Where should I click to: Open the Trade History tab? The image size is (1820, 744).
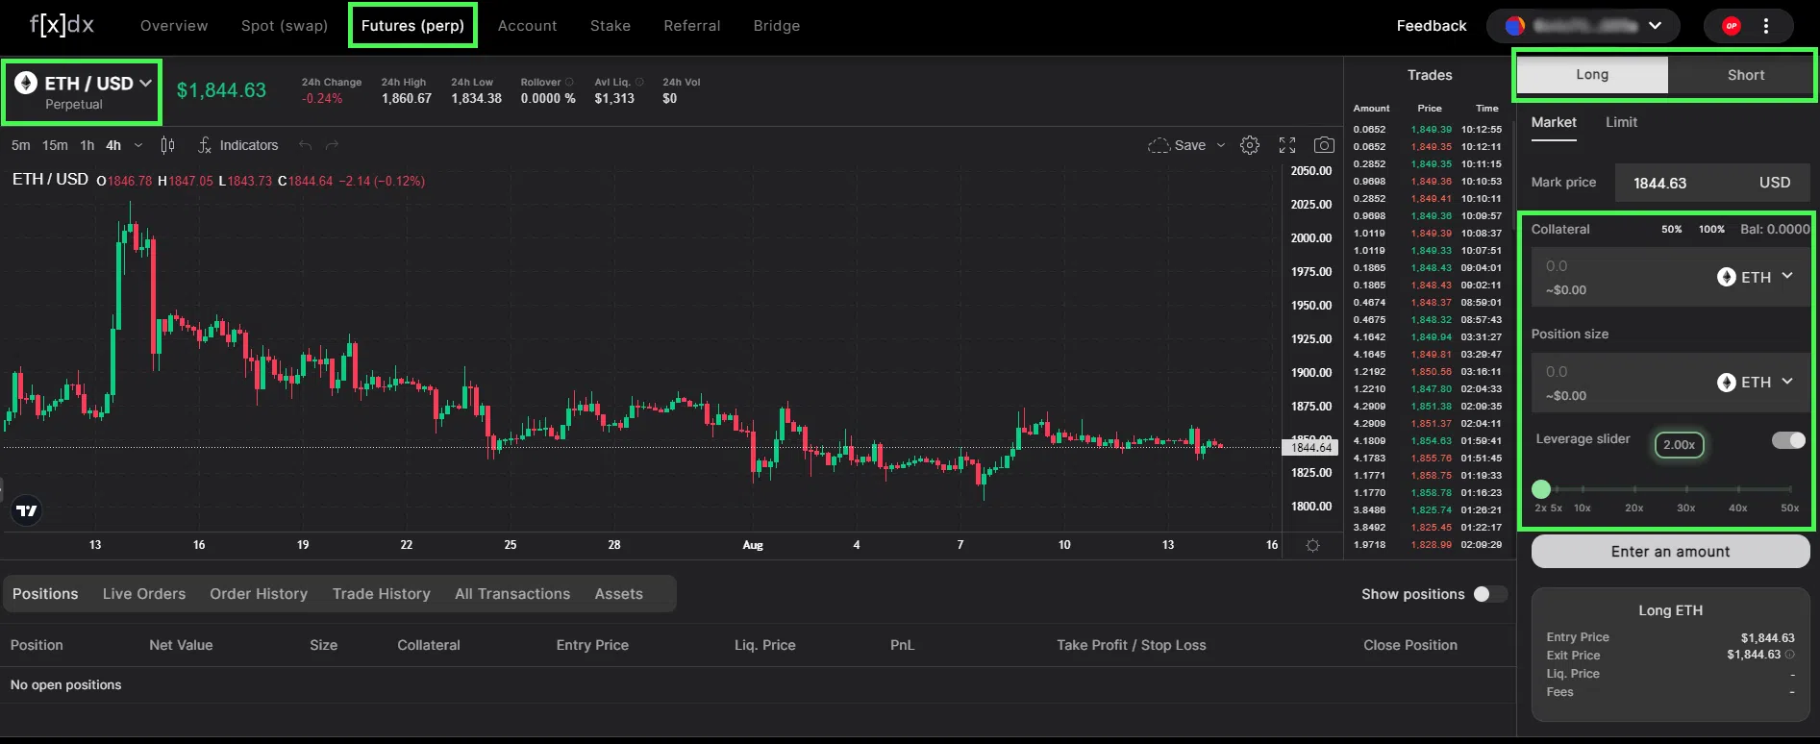tap(382, 594)
